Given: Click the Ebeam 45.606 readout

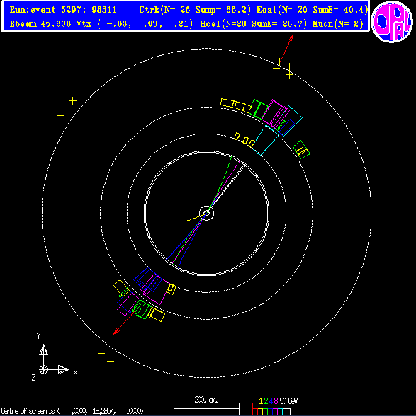Looking at the screenshot, I should coord(41,24).
